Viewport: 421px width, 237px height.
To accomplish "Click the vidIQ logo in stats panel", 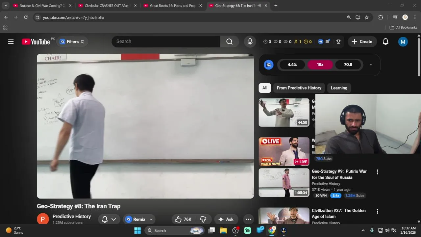I will [269, 65].
